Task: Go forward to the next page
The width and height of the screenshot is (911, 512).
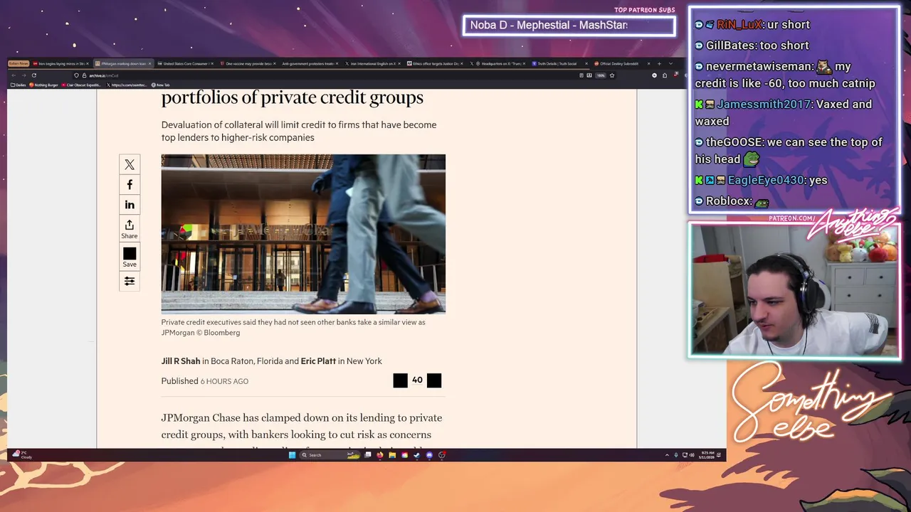Action: pyautogui.click(x=24, y=75)
